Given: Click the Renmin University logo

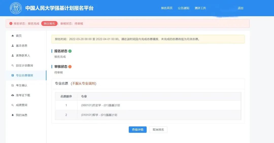Looking at the screenshot, I should [16, 8].
